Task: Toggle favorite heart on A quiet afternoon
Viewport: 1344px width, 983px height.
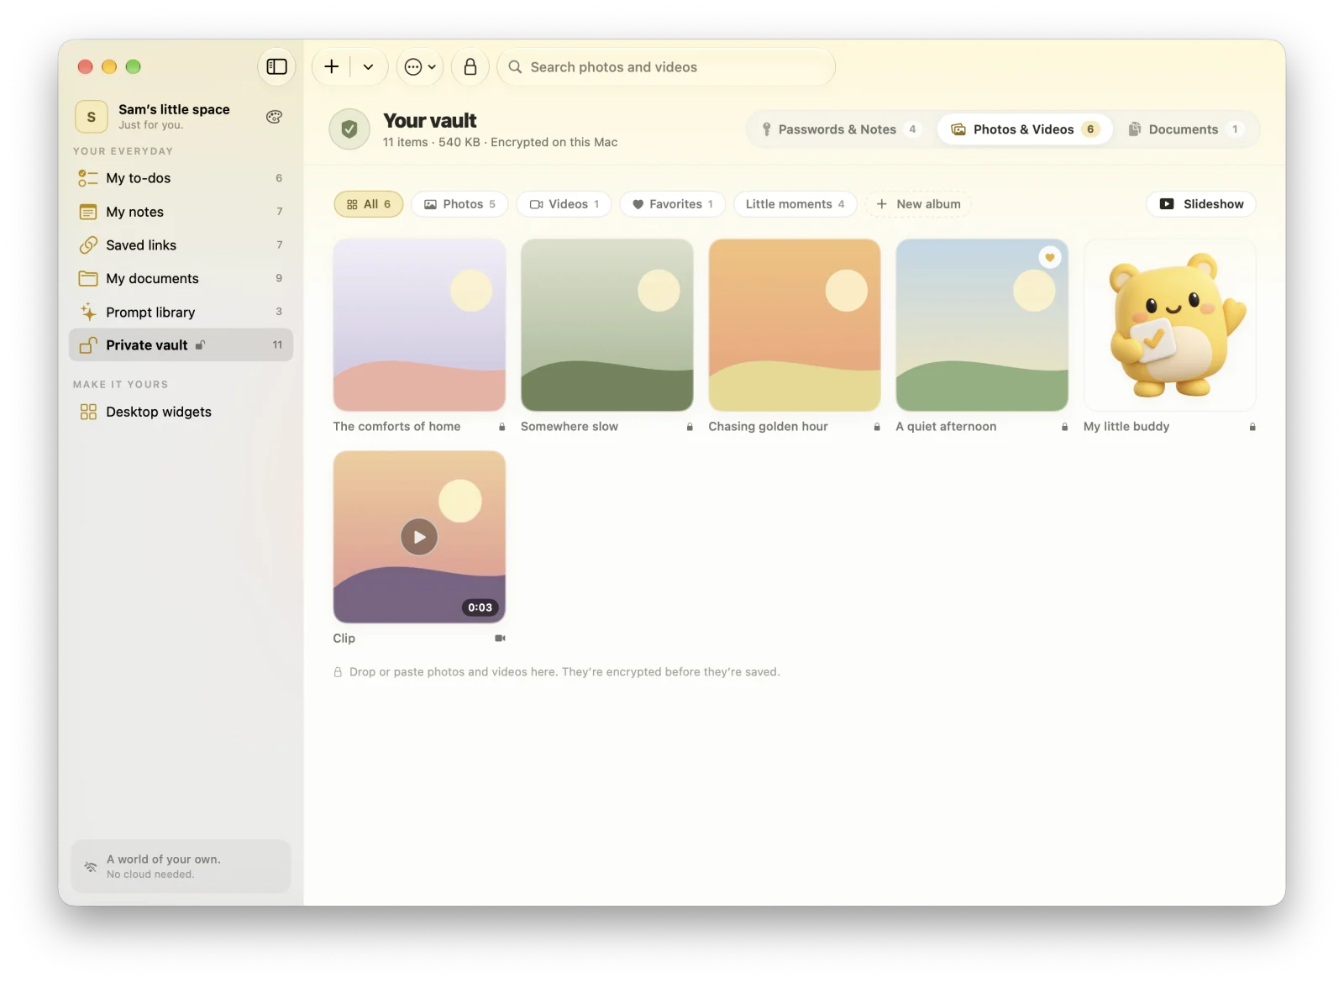Action: tap(1049, 258)
